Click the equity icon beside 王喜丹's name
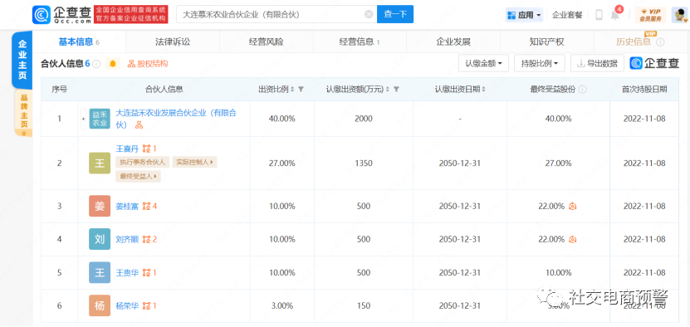 [146, 149]
